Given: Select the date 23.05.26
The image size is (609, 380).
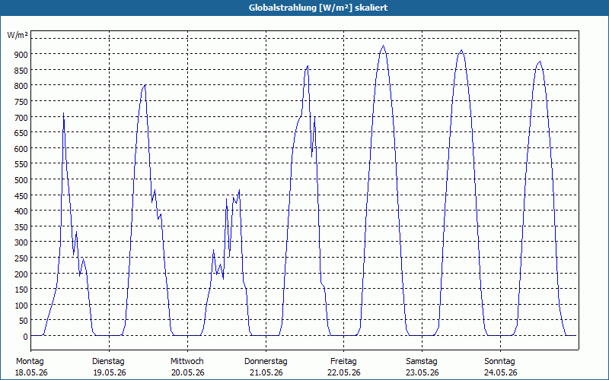Looking at the screenshot, I should coord(422,372).
